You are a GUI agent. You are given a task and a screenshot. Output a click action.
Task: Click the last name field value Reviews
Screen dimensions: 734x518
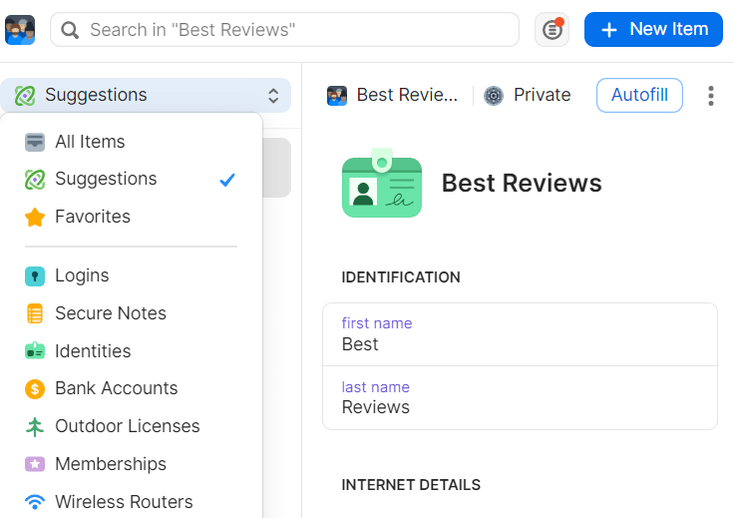click(x=376, y=407)
